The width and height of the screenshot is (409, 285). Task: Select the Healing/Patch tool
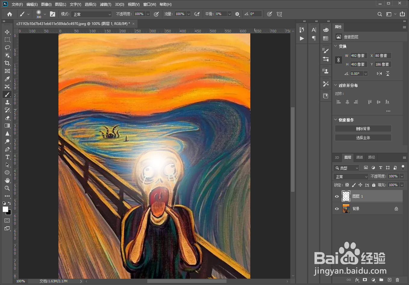[x=7, y=87]
